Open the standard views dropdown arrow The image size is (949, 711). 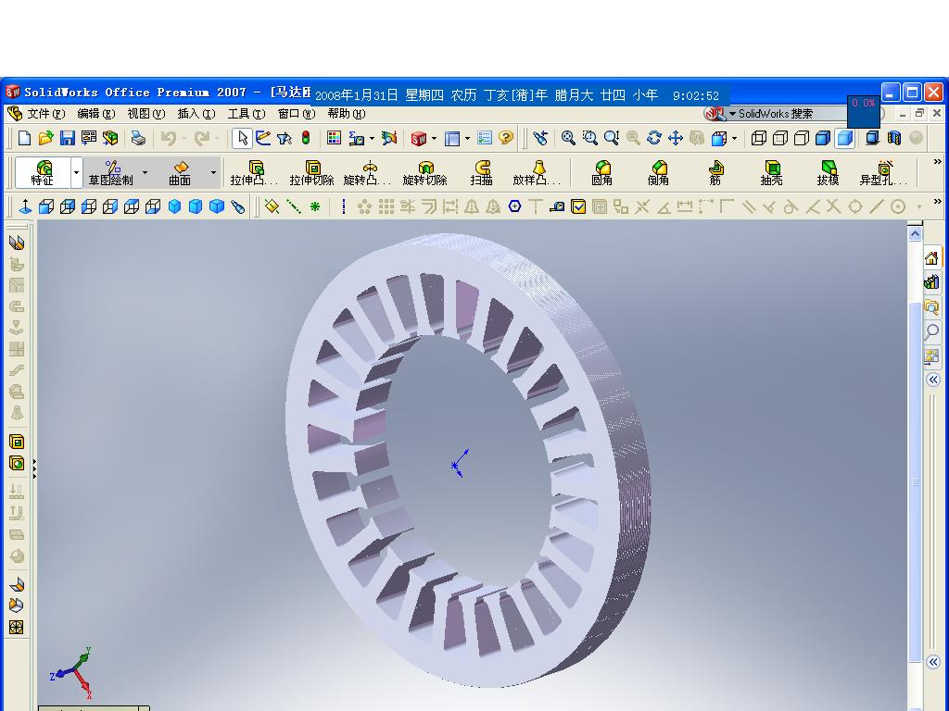[733, 138]
